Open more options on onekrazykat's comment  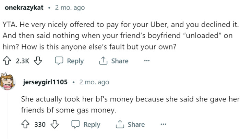147,61
